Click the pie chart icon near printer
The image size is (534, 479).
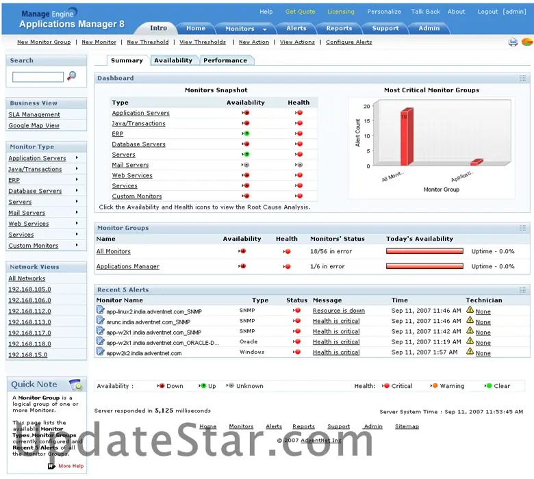tap(527, 42)
